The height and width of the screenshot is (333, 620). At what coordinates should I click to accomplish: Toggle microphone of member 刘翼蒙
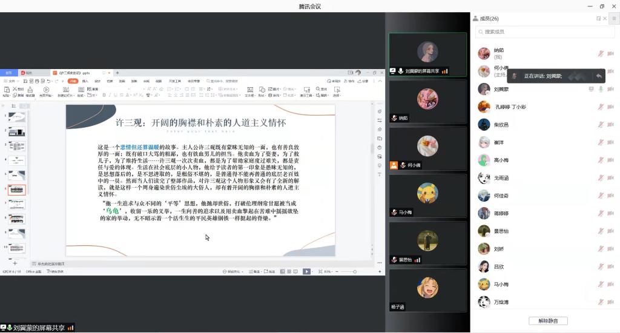point(601,90)
